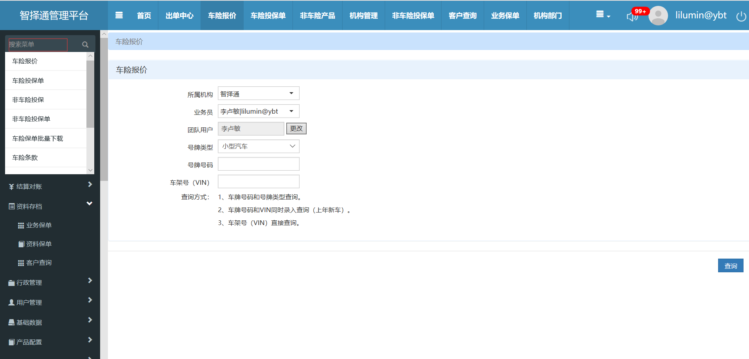
Task: Select 非车险投保单 in the search results list
Action: (46, 119)
